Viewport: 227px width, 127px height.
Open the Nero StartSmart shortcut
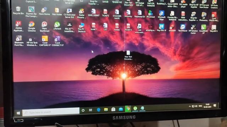coord(44,27)
